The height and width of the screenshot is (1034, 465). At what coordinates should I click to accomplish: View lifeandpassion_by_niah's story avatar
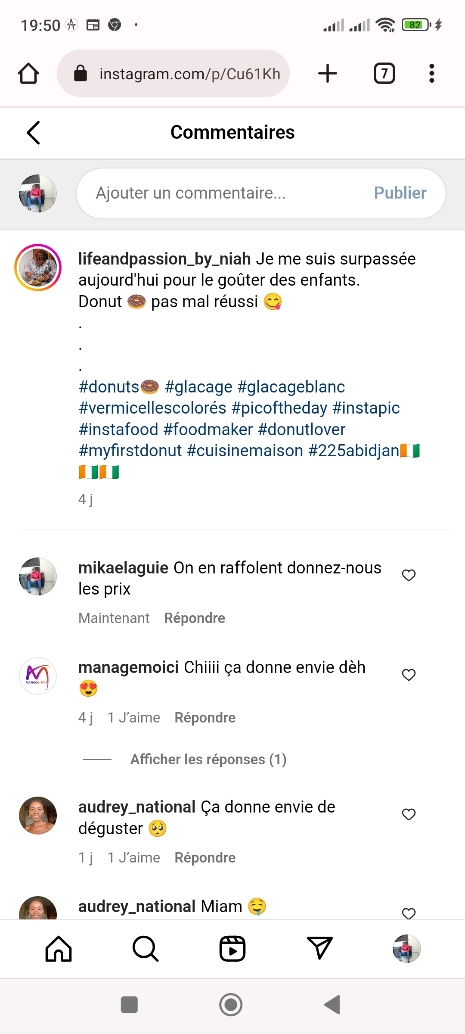point(38,268)
